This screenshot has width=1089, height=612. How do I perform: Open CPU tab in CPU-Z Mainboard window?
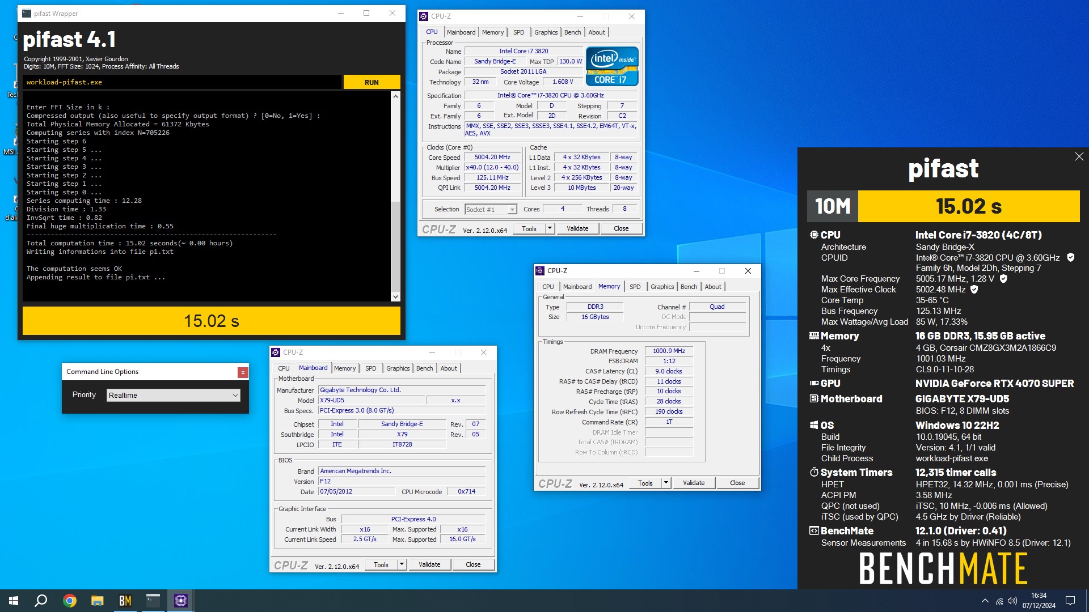coord(284,368)
